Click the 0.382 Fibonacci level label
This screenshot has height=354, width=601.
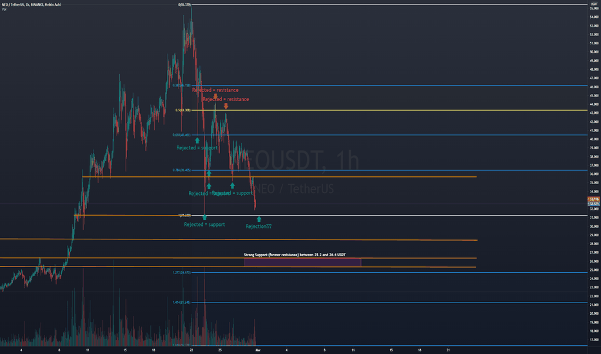182,86
